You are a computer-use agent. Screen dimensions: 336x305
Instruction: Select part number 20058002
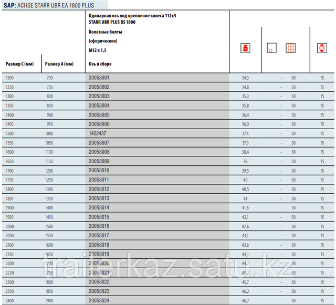point(99,87)
